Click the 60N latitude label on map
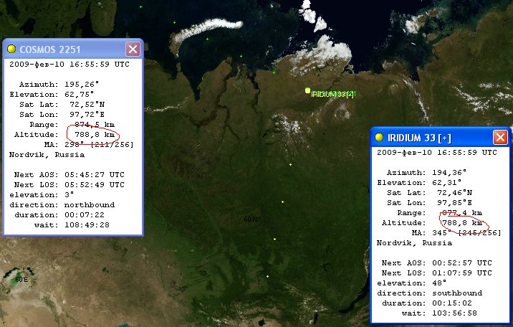 [250, 219]
